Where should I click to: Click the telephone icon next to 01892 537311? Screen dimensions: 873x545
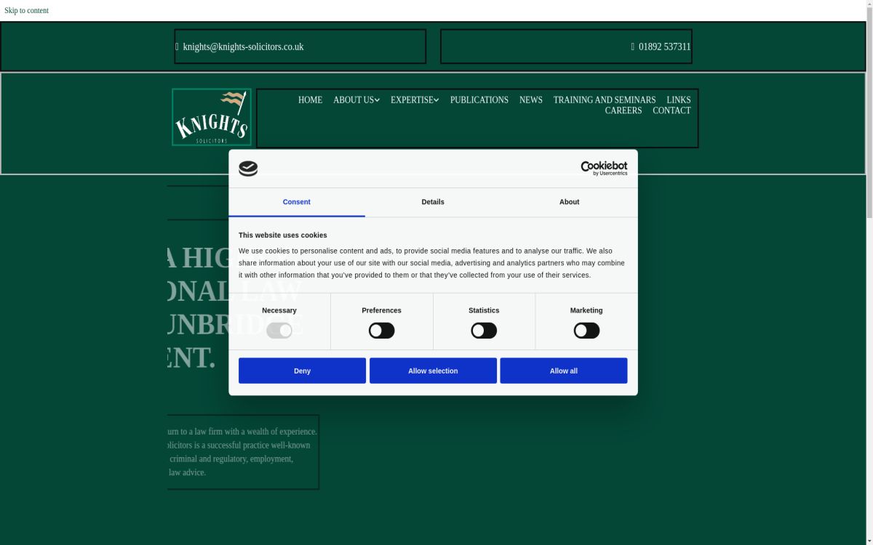click(632, 47)
